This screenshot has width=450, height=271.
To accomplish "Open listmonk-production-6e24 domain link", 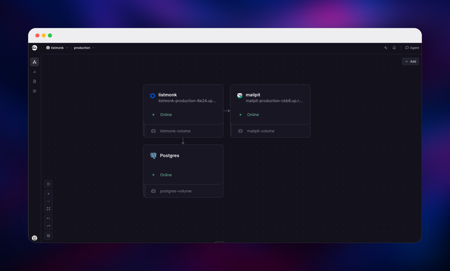I will [187, 101].
